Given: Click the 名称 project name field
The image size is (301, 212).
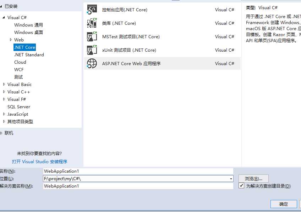Looking at the screenshot, I should [138, 171].
